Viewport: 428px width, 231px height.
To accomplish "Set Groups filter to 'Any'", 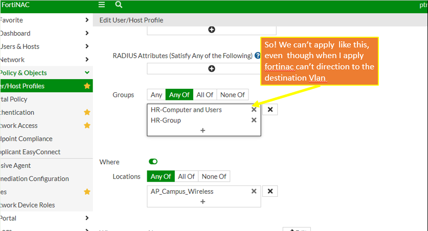I will point(156,94).
